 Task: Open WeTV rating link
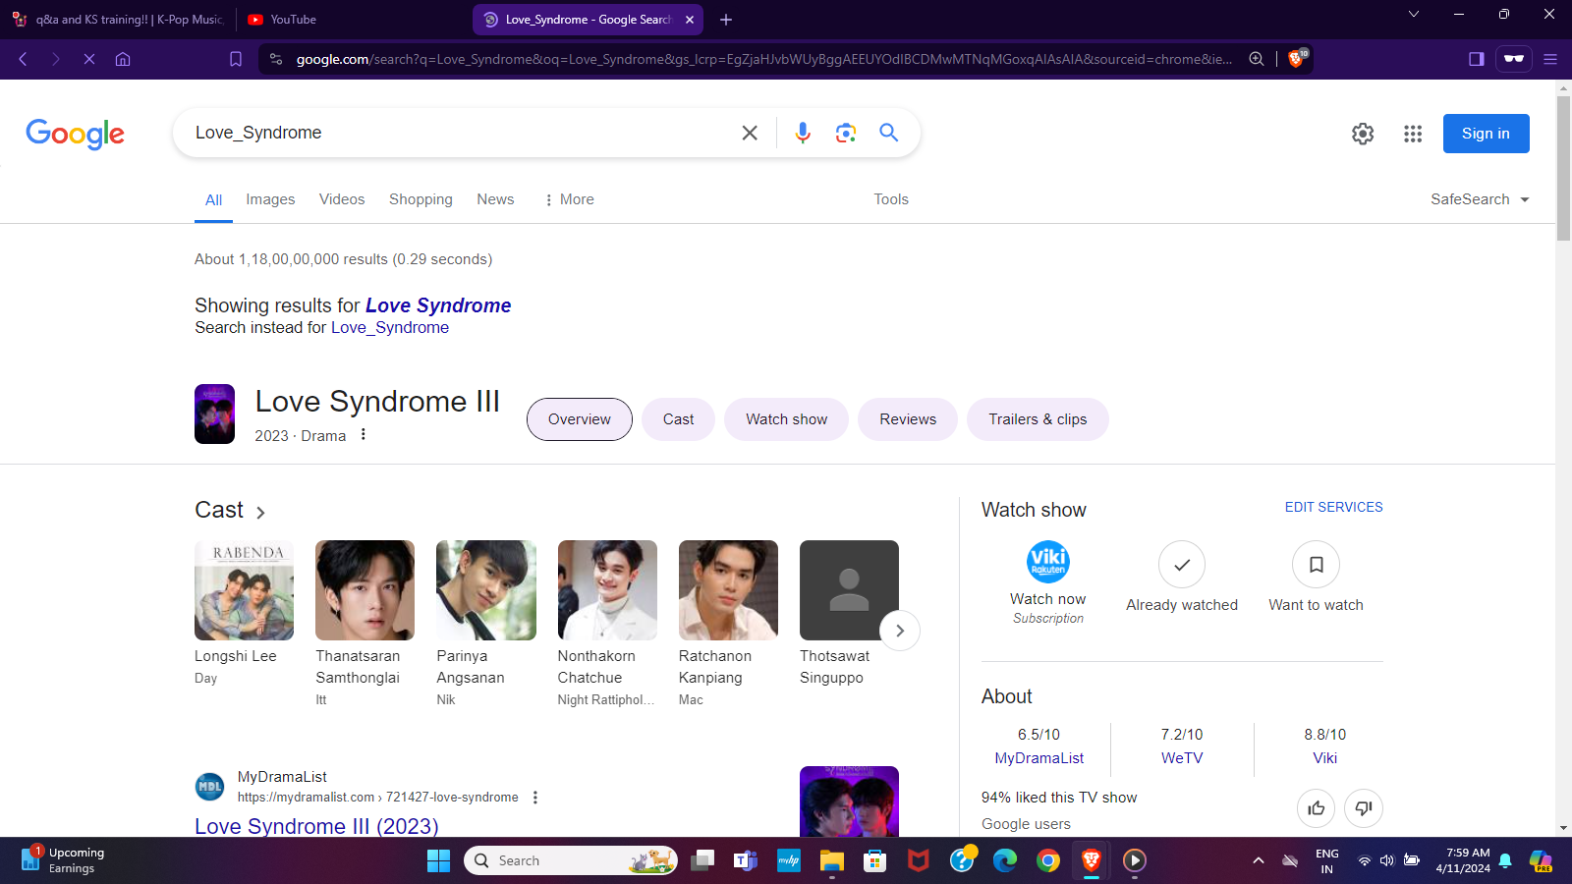(1182, 758)
